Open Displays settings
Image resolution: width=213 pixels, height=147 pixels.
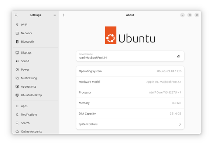point(35,53)
